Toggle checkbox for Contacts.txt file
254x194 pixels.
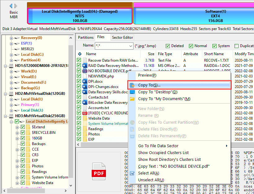point(79,97)
